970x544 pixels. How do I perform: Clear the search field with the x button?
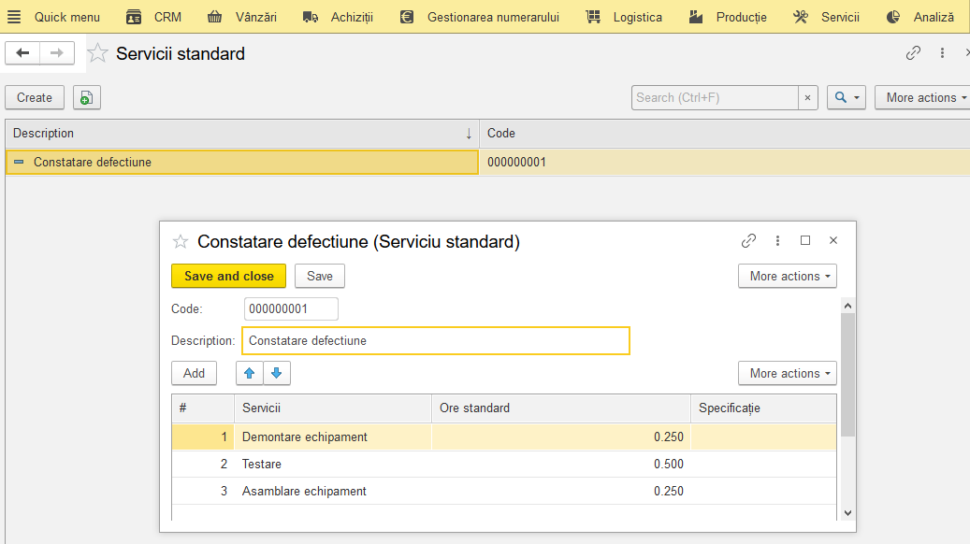(x=807, y=97)
